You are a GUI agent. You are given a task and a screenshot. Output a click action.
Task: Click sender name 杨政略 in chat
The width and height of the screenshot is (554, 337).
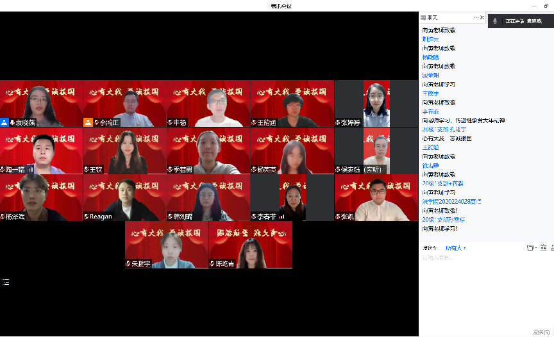click(430, 57)
